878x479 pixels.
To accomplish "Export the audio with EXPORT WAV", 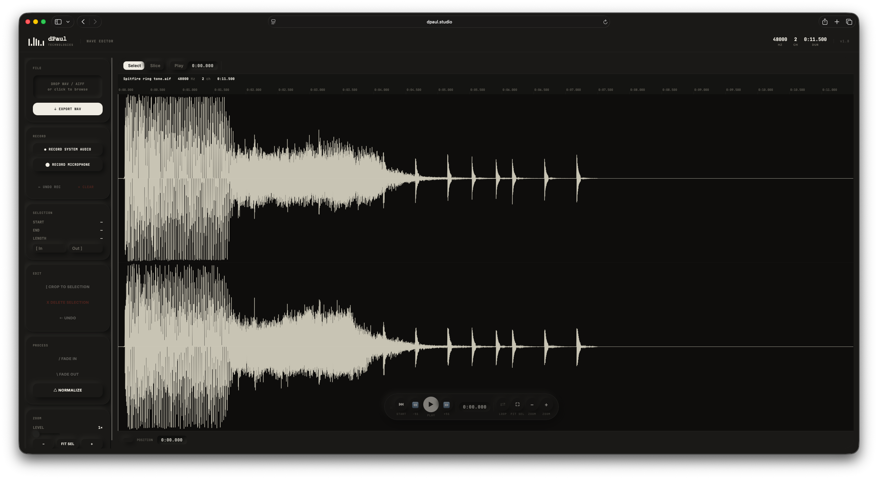I will 67,109.
